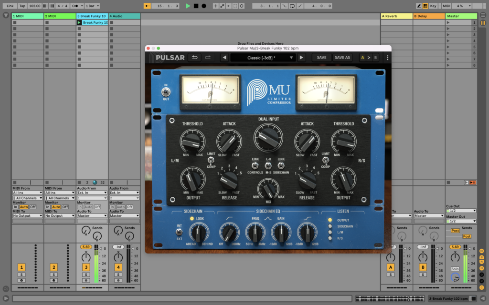Select the B Delay return track header
This screenshot has height=305, width=489.
(x=429, y=16)
